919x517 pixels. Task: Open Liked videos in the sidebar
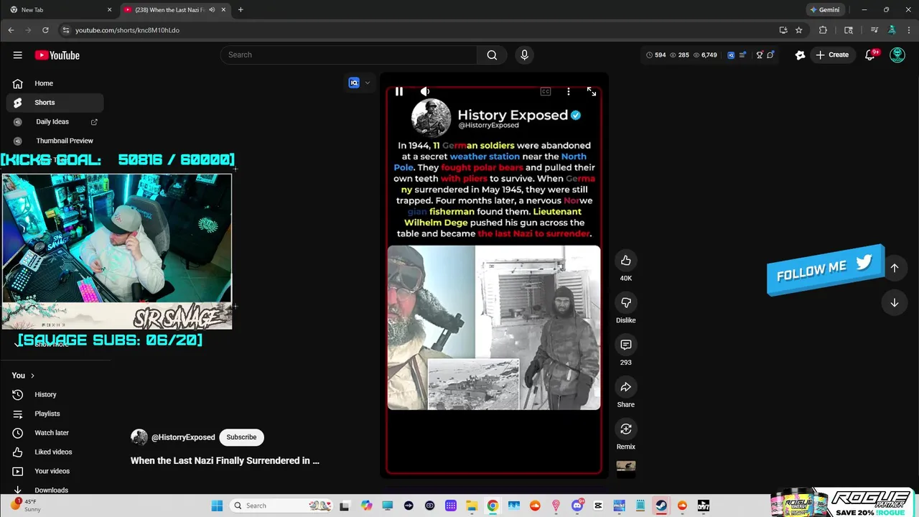tap(55, 452)
